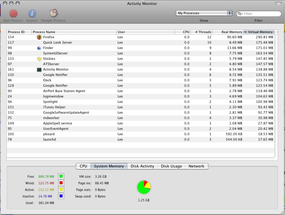The width and height of the screenshot is (285, 215).
Task: Switch to the Disk Usage tab
Action: [x=171, y=166]
